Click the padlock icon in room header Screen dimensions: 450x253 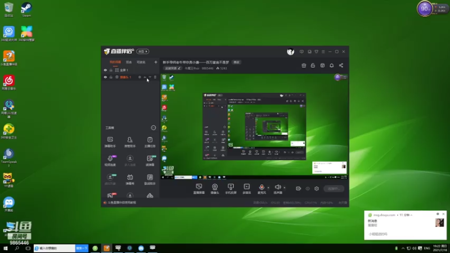313,65
